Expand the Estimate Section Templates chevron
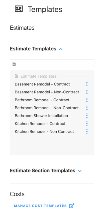This screenshot has width=104, height=215. (x=80, y=171)
